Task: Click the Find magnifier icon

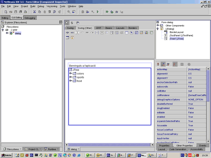Action: click(x=69, y=12)
